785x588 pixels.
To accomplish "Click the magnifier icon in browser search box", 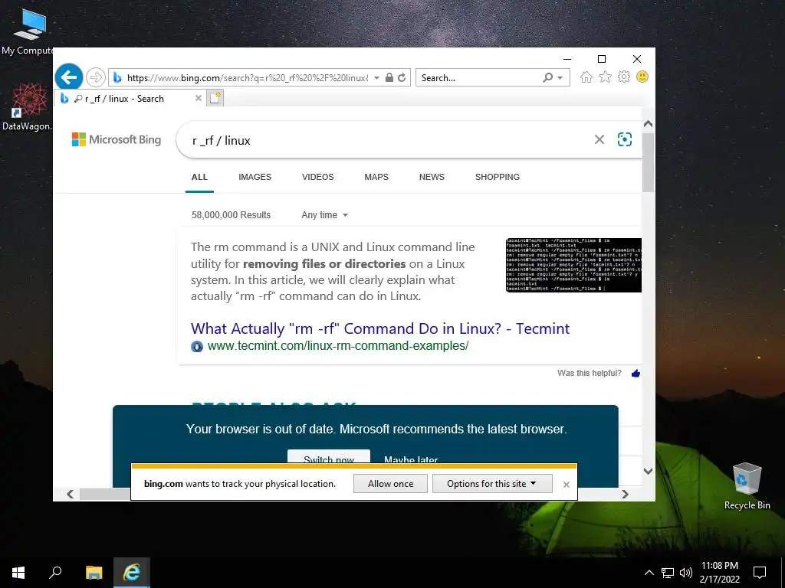I will click(x=547, y=77).
